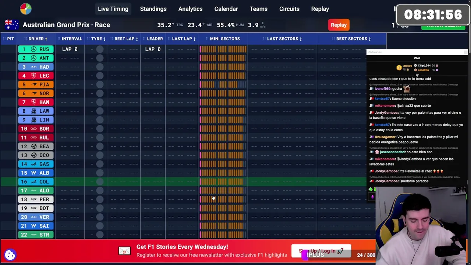Click the Ferrari logo in HAM row
The width and height of the screenshot is (471, 265).
(x=34, y=102)
